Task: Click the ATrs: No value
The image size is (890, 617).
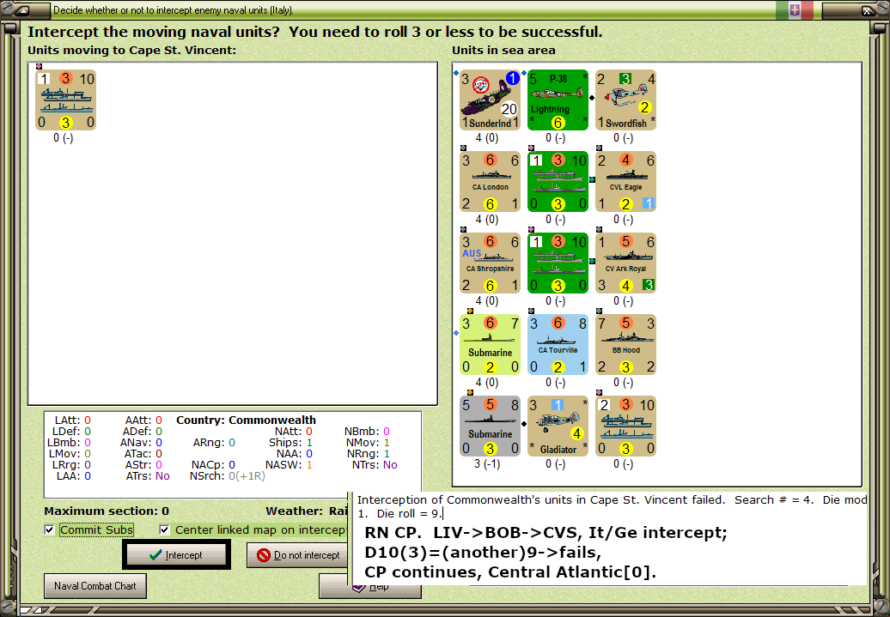Action: point(148,475)
